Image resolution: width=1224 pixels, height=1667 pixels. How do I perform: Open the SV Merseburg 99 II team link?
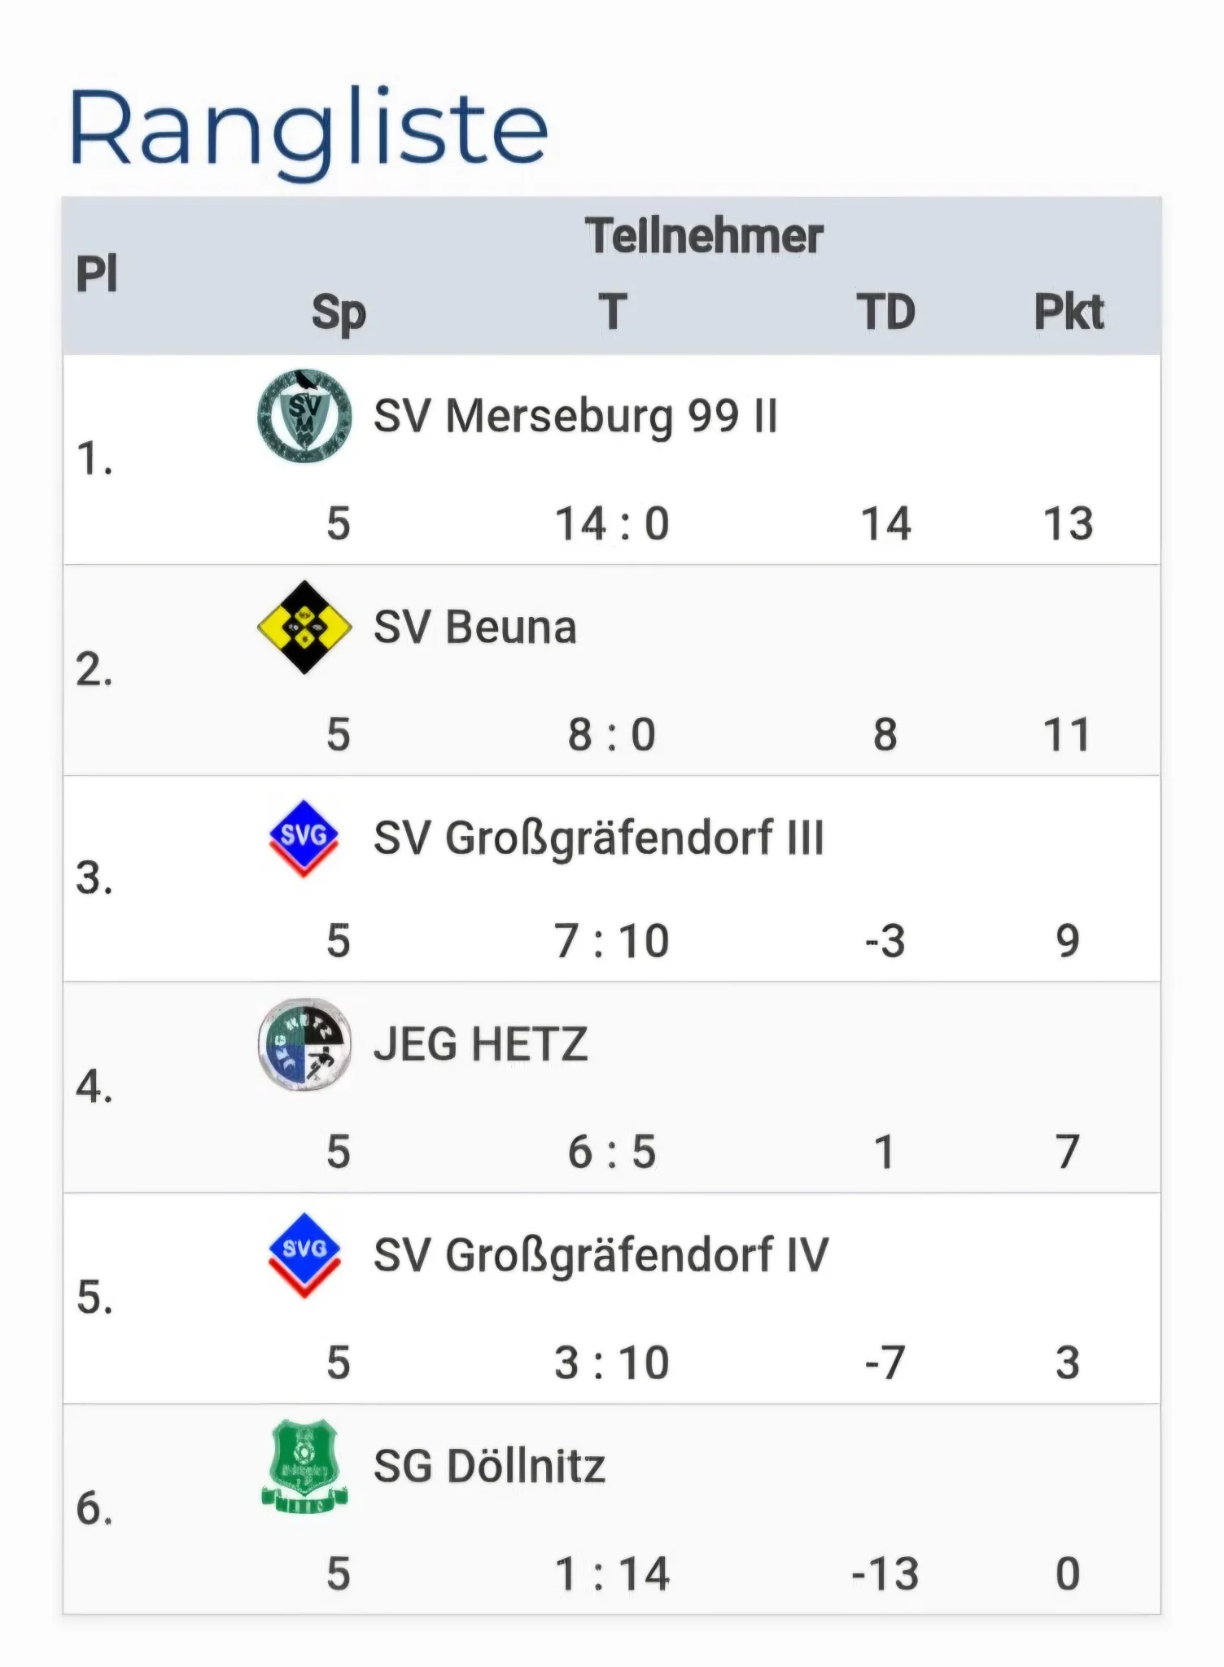(575, 416)
